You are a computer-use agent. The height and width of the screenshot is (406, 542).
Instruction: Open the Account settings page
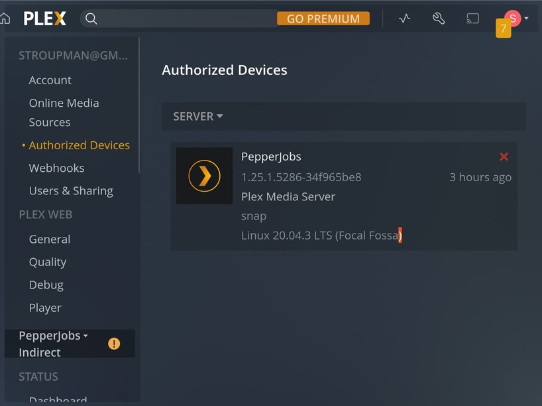[50, 80]
